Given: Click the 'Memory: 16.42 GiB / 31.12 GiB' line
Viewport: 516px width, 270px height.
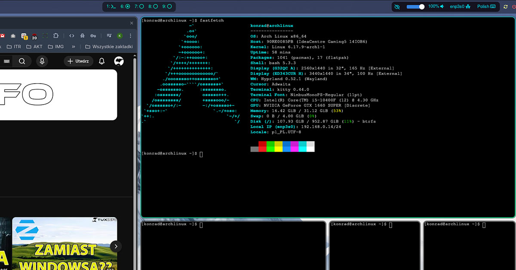Looking at the screenshot, I should [297, 111].
